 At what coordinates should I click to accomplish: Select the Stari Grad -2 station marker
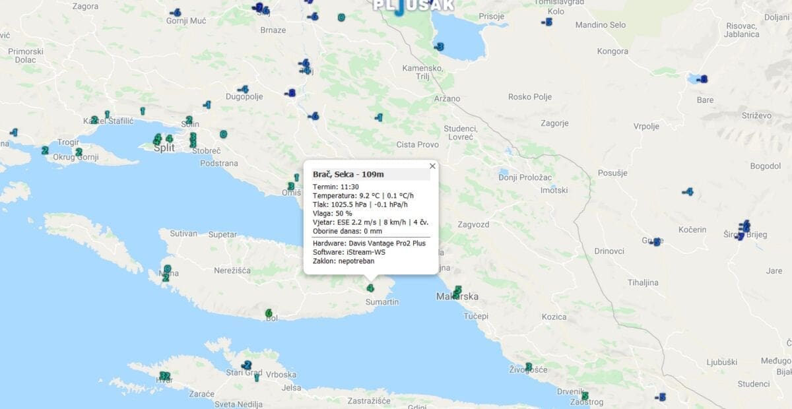pyautogui.click(x=246, y=365)
